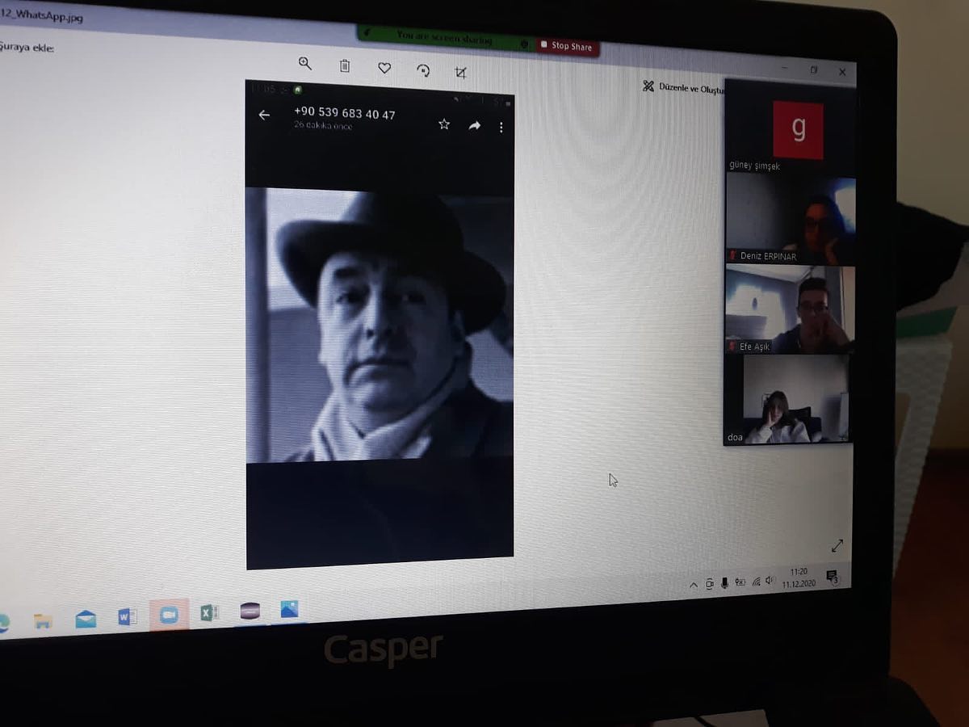The width and height of the screenshot is (969, 727).
Task: Open the taskbar clock showing 11:20
Action: click(x=799, y=577)
